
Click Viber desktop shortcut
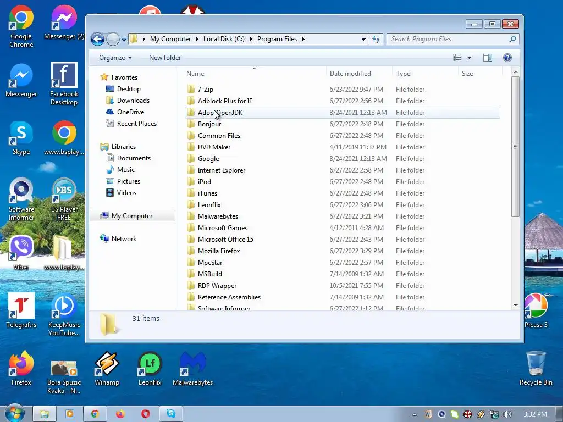[x=21, y=253]
